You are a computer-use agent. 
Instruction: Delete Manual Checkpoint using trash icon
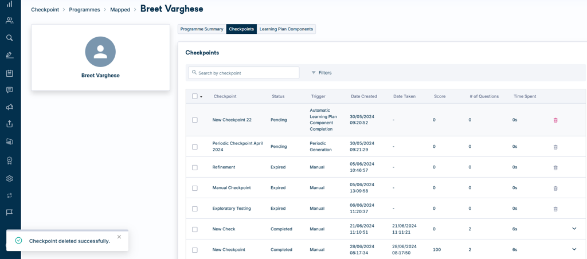click(555, 189)
